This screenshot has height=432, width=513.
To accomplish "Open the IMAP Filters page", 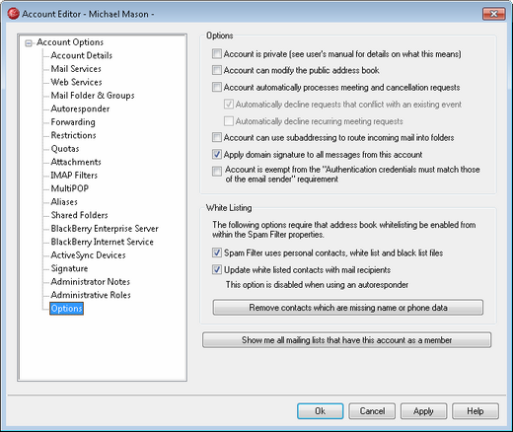I will click(x=74, y=175).
